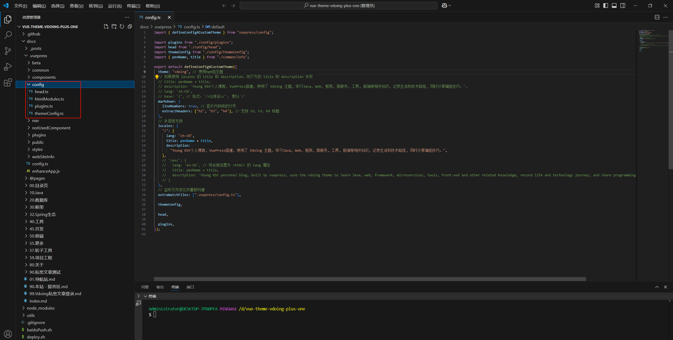Open the 选择(S) menu
Screen dimensions: 673x340
pyautogui.click(x=58, y=6)
